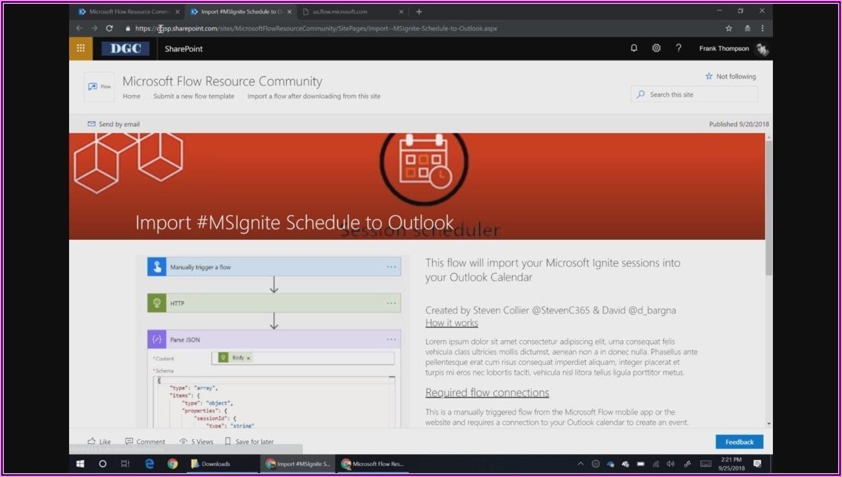This screenshot has width=842, height=477.
Task: Open the How it works link
Action: pos(452,323)
